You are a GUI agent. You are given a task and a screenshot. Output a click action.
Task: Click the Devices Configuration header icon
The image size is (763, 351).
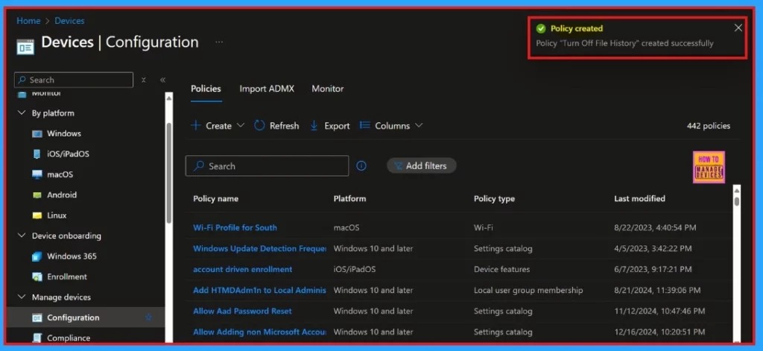pos(25,46)
